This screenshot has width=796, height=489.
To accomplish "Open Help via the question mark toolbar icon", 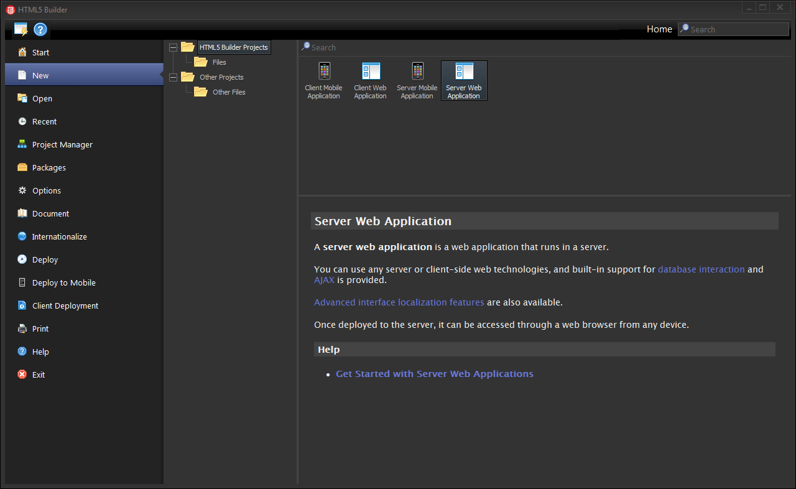I will click(40, 29).
